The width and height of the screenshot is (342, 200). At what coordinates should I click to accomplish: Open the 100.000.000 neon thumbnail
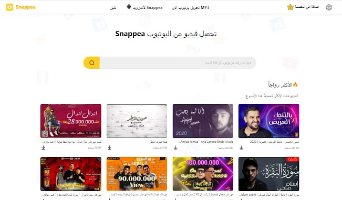[203, 174]
